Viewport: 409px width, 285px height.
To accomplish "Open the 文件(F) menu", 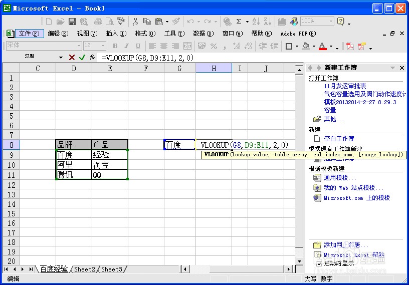I will [x=29, y=34].
